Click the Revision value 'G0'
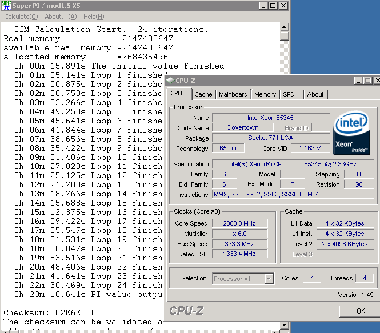This screenshot has width=380, height=333. click(x=359, y=184)
